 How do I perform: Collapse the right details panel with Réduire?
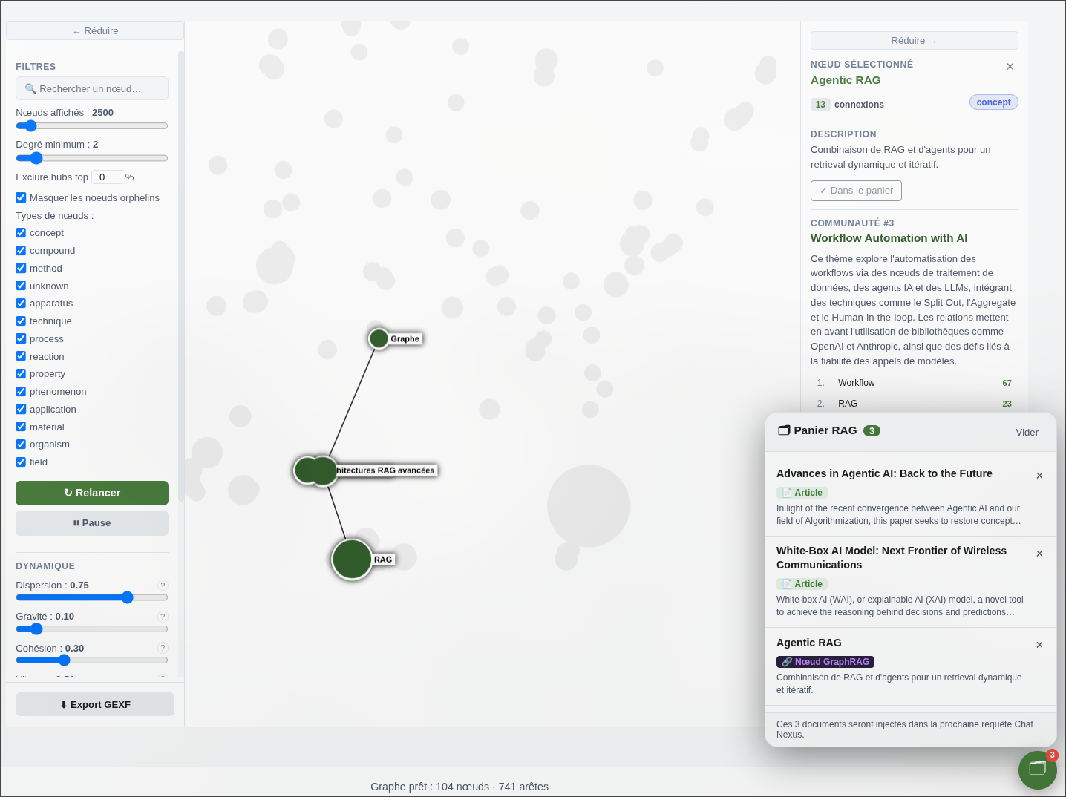pyautogui.click(x=914, y=41)
